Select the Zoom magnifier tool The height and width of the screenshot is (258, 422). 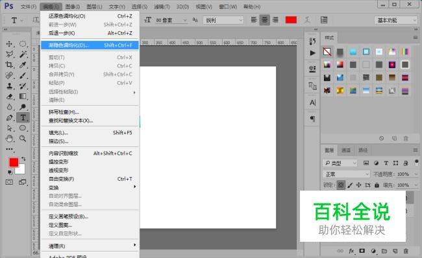click(23, 139)
